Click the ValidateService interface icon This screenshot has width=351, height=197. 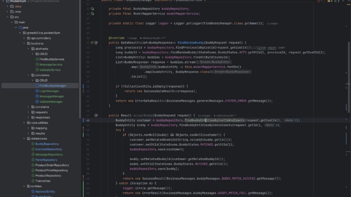[37, 70]
